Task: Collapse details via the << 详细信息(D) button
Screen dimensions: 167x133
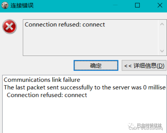Action: [144, 65]
